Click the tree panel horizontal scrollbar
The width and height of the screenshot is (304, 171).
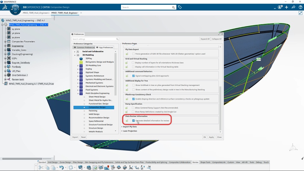(x=22, y=159)
